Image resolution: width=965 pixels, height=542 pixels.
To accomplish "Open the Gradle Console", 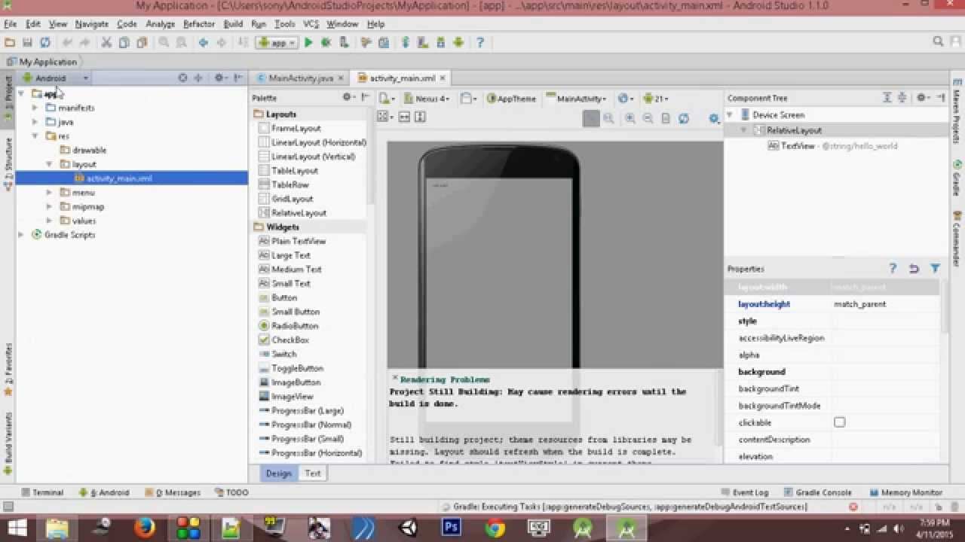I will (x=817, y=492).
